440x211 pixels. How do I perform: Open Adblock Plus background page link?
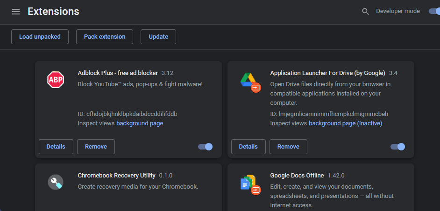tap(140, 123)
